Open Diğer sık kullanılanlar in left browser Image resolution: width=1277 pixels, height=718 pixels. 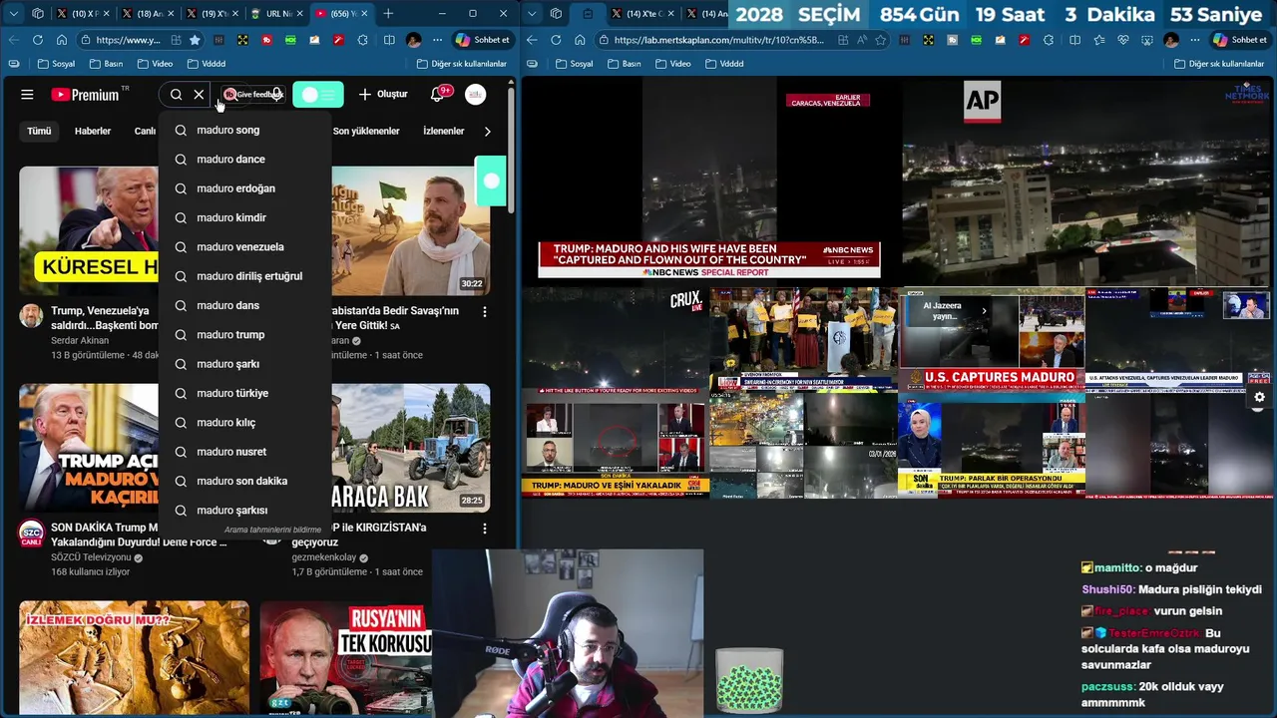click(x=462, y=64)
